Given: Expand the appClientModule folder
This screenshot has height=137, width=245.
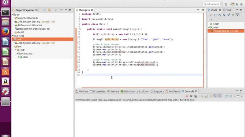Looking at the screenshot, I should click(14, 18).
